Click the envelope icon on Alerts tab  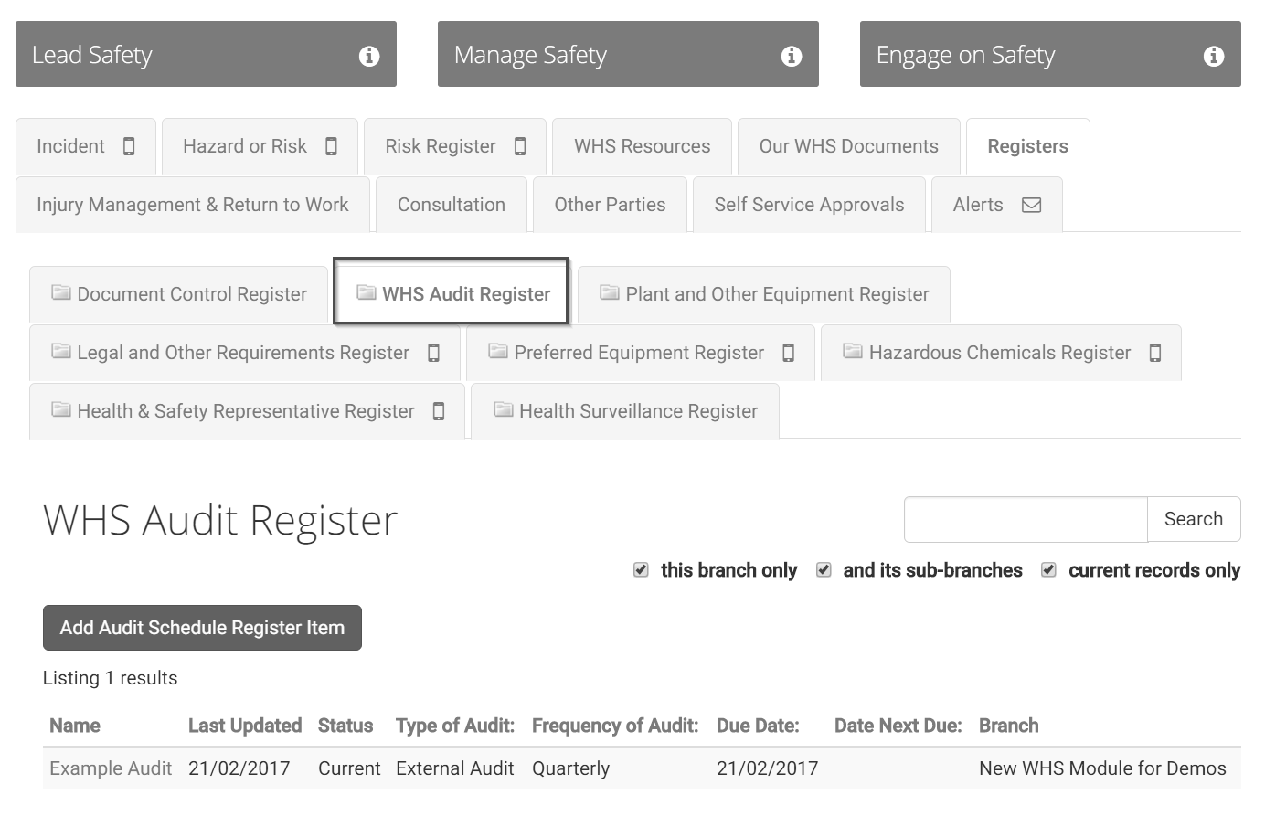tap(1031, 206)
